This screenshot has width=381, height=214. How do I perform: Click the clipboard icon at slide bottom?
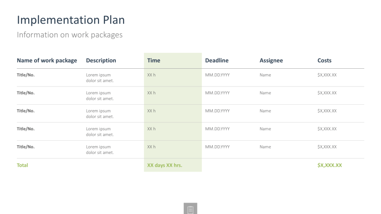click(x=190, y=209)
